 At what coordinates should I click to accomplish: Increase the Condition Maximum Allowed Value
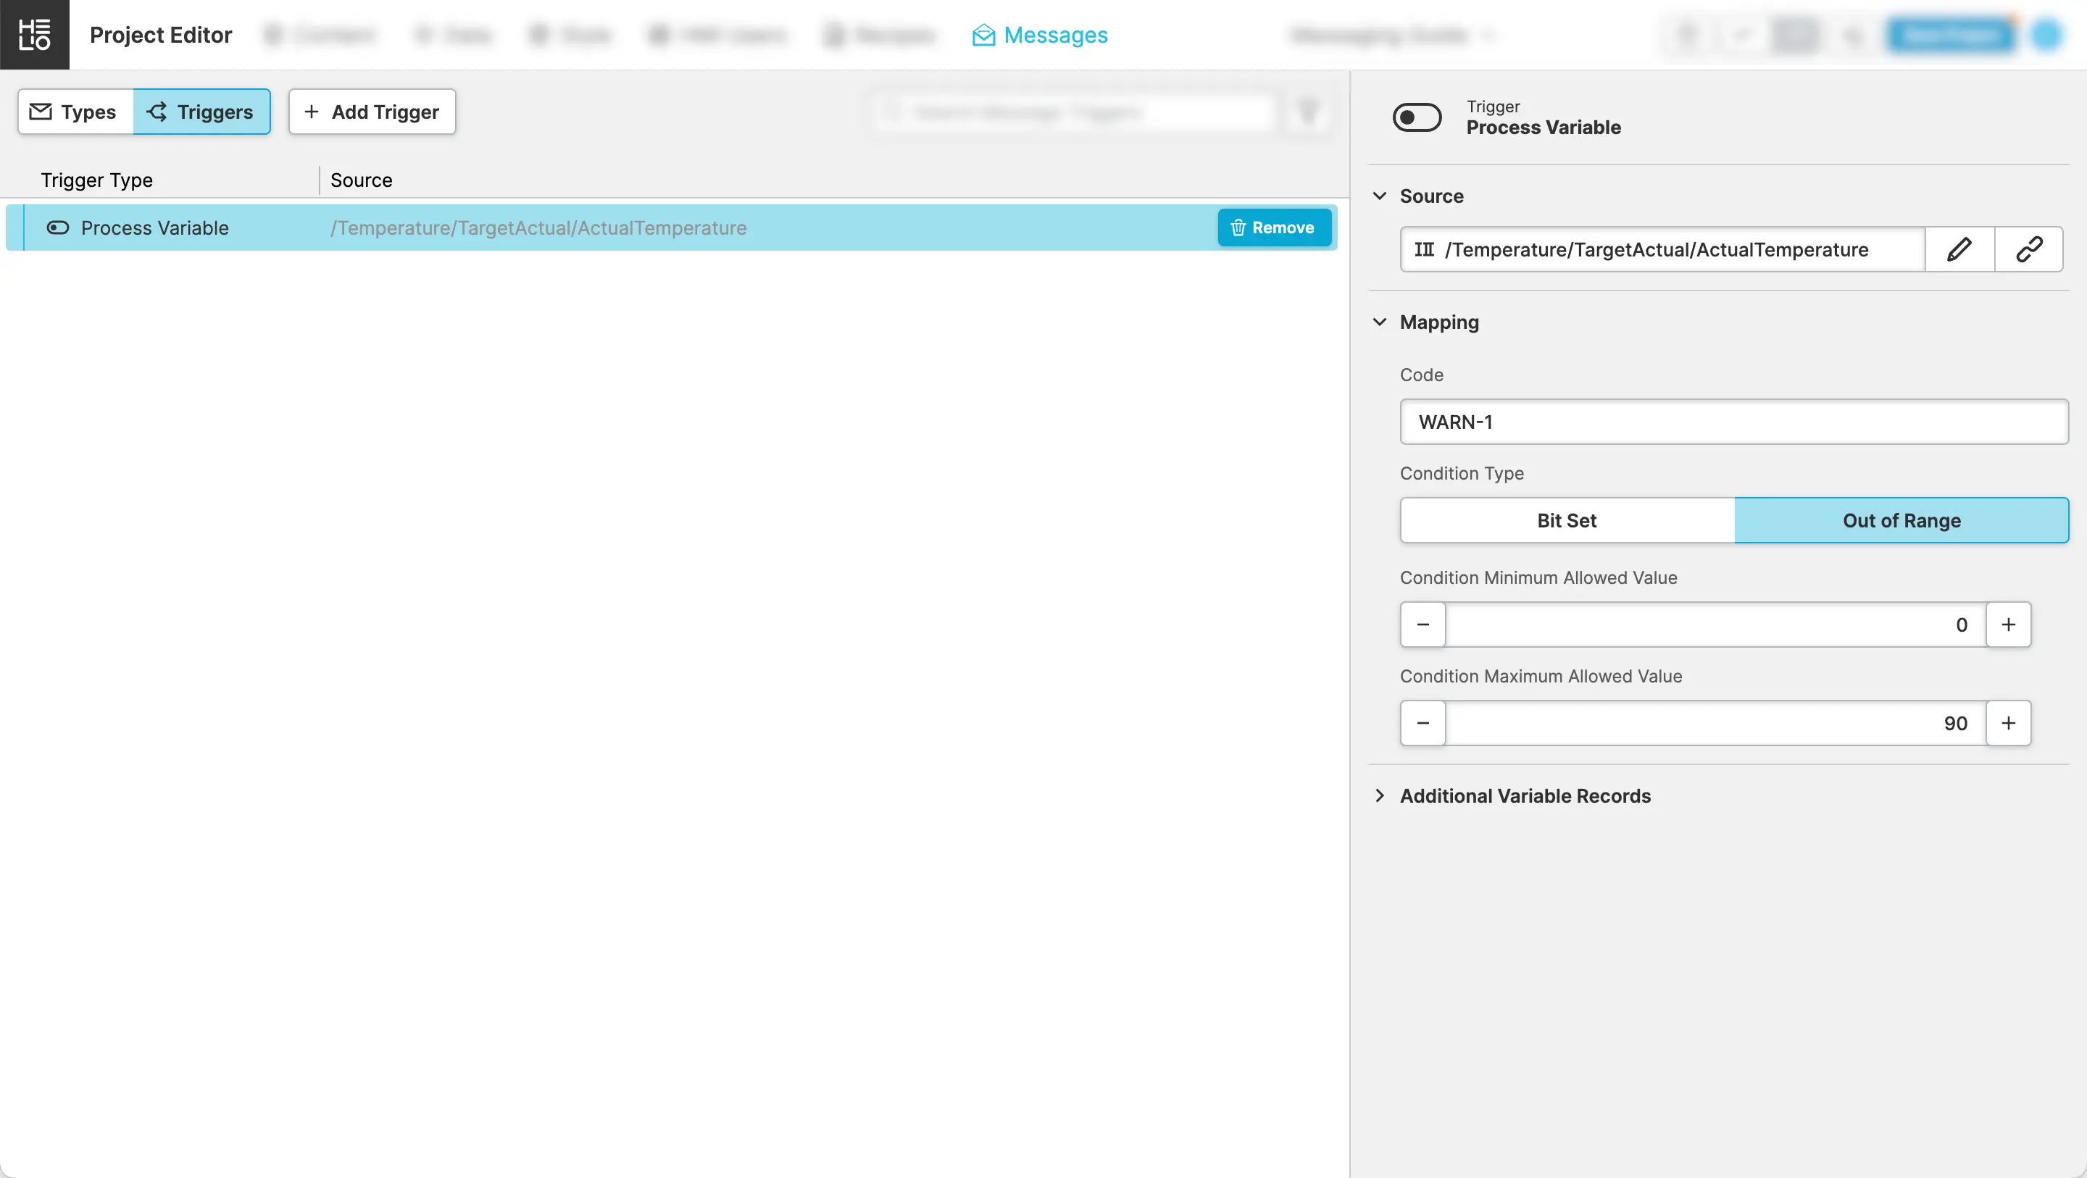pos(2007,723)
